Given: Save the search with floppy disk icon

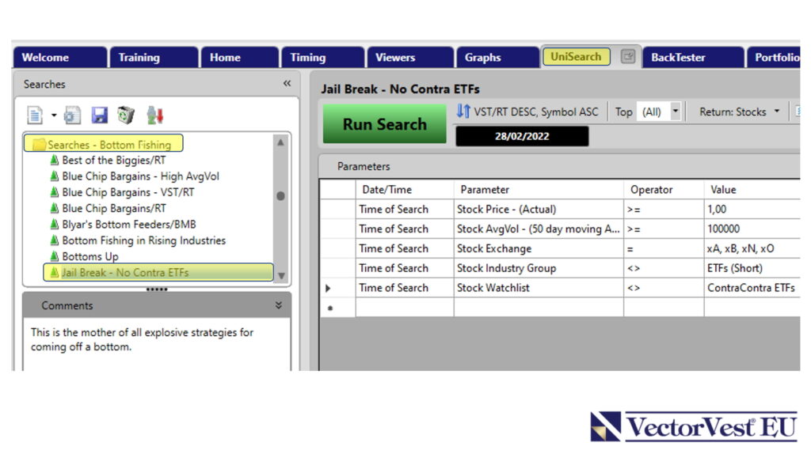Looking at the screenshot, I should pyautogui.click(x=99, y=115).
